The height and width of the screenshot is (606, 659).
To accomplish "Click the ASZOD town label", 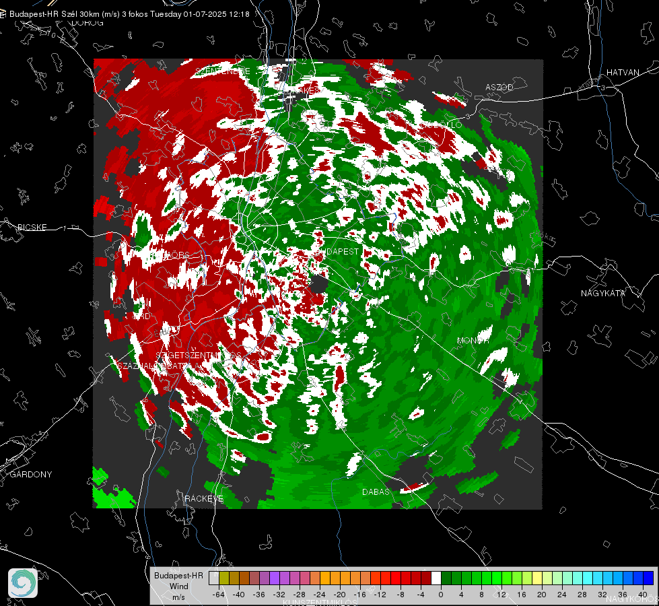I will 499,87.
